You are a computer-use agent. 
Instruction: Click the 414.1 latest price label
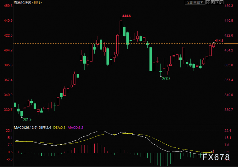pyautogui.click(x=219, y=41)
